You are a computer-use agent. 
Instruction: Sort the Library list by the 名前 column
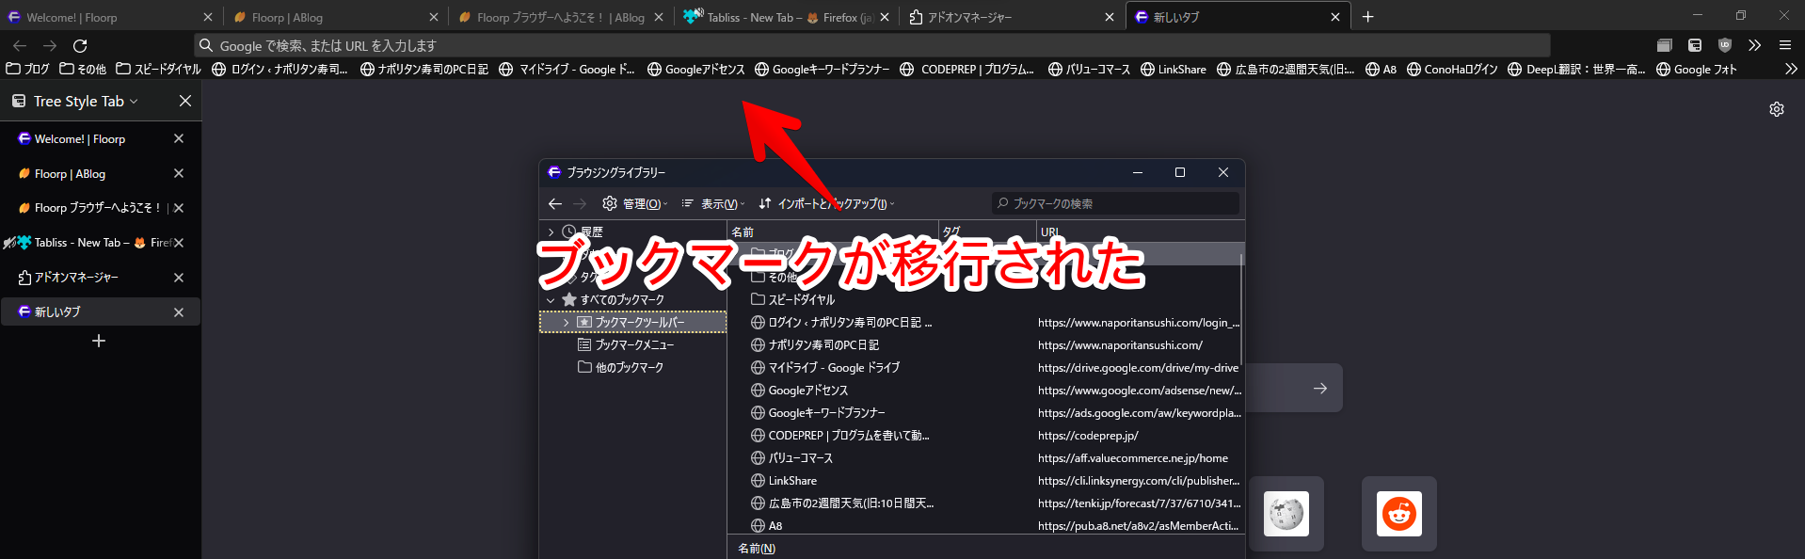click(834, 232)
